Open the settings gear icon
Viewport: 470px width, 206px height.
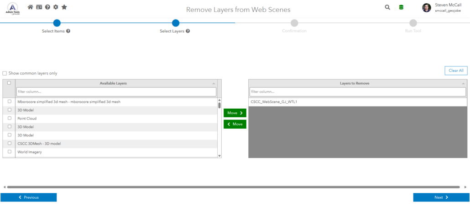(x=56, y=7)
